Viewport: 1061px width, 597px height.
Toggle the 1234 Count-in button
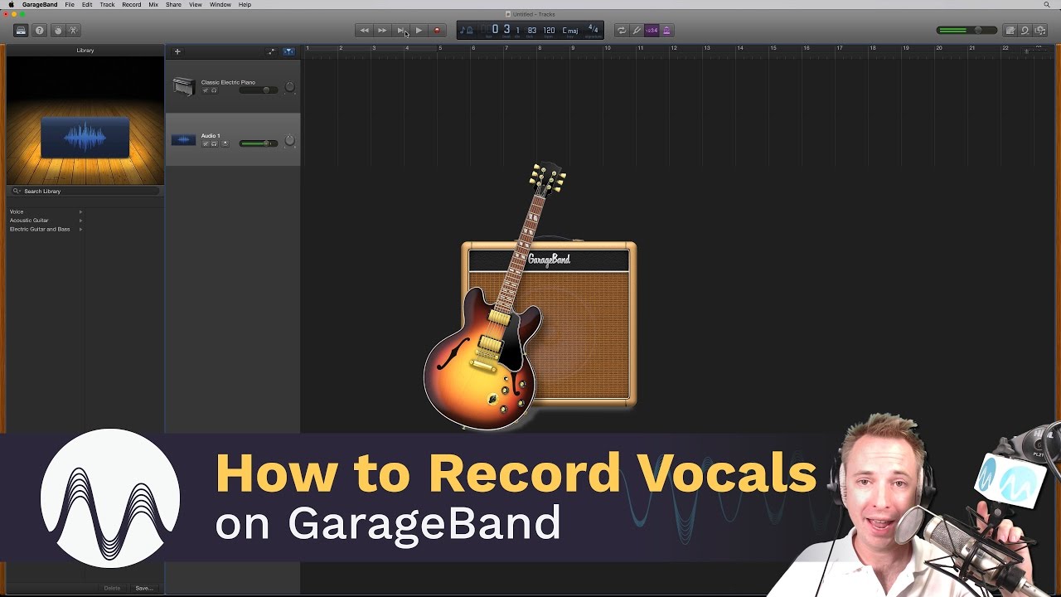pos(652,31)
